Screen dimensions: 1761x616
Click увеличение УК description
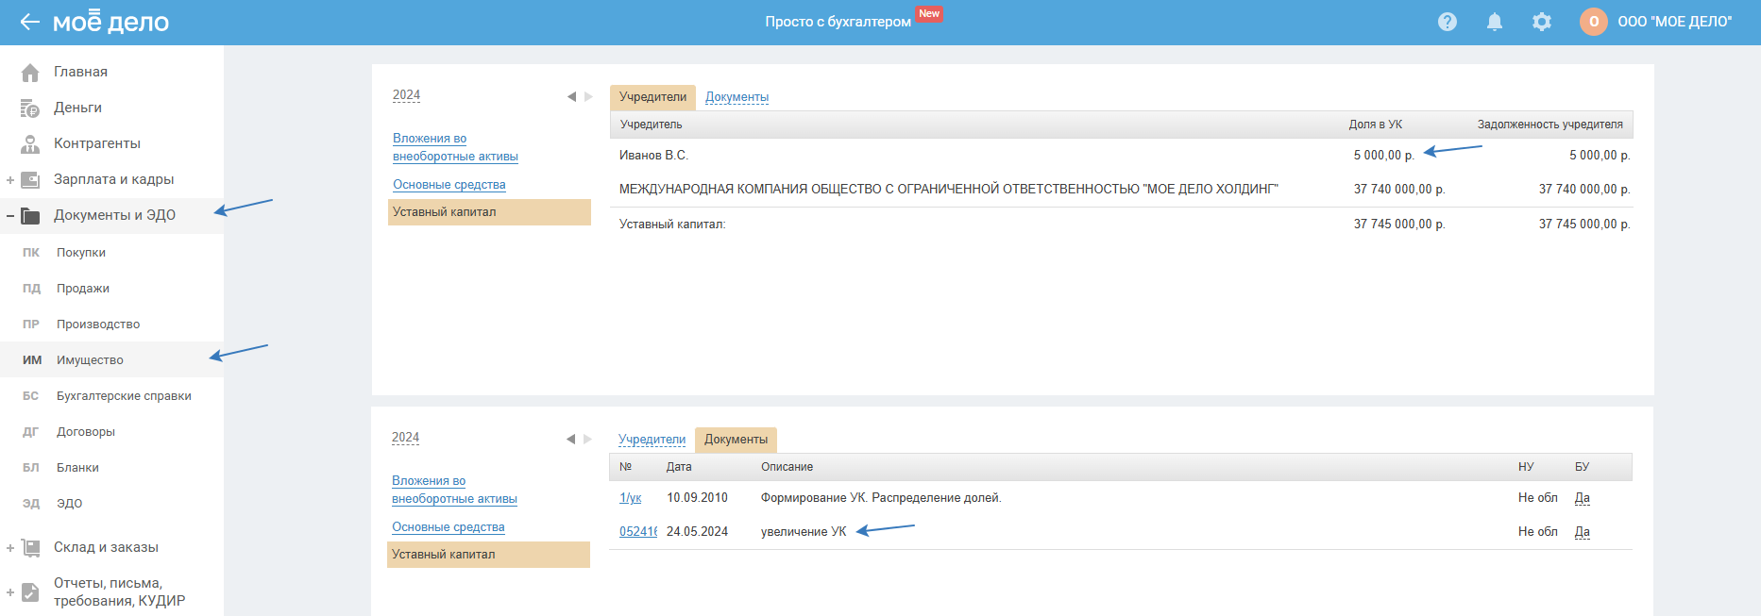point(804,532)
